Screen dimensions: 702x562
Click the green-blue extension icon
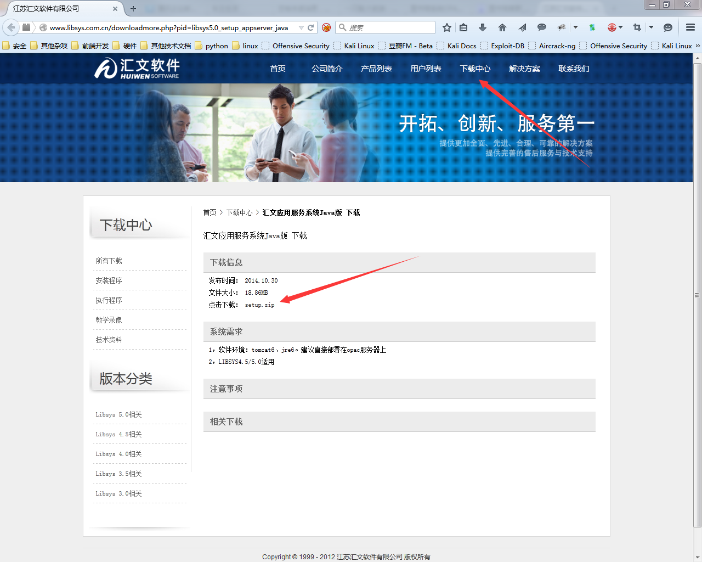pyautogui.click(x=592, y=27)
